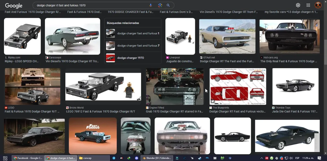327x161 pixels.
Task: Click the Google logo
Action: point(14,5)
